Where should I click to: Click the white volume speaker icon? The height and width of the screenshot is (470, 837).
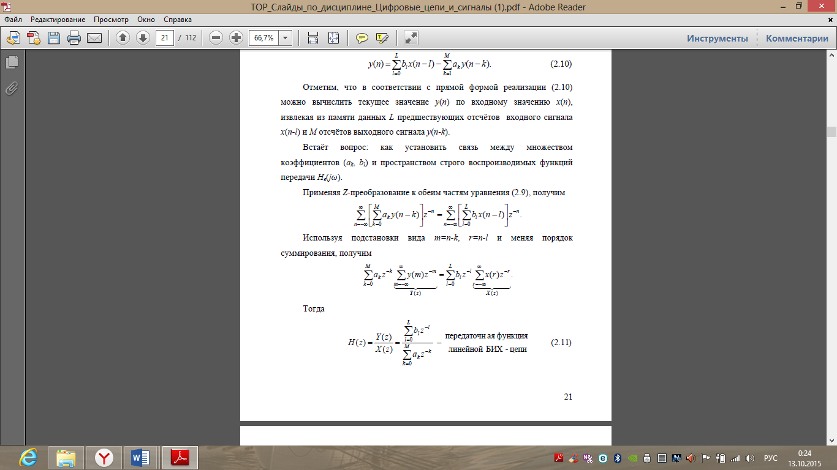[x=750, y=458]
